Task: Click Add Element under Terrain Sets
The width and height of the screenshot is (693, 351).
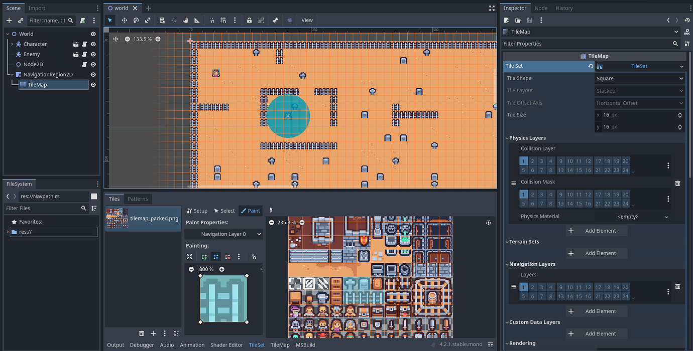Action: pos(597,253)
